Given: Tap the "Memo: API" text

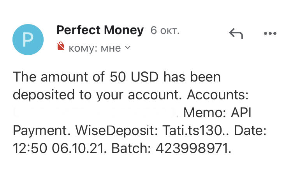Looking at the screenshot, I should (x=217, y=113).
